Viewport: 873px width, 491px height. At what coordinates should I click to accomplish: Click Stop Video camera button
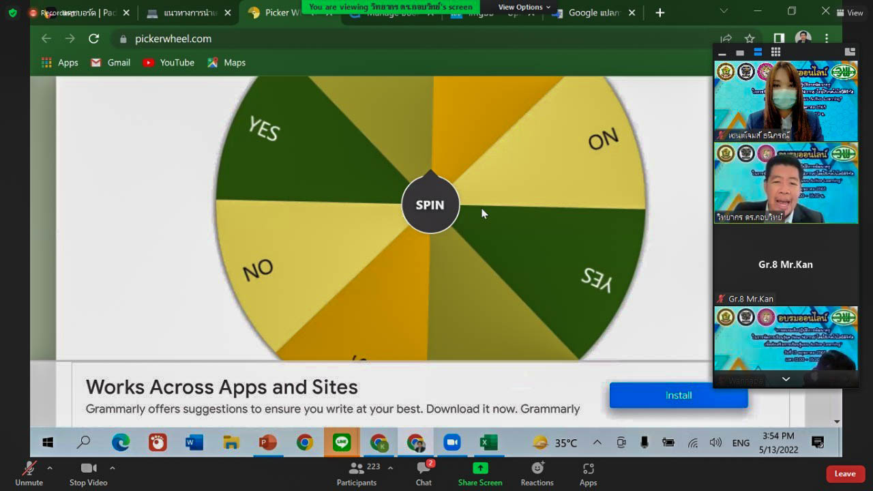(x=88, y=468)
